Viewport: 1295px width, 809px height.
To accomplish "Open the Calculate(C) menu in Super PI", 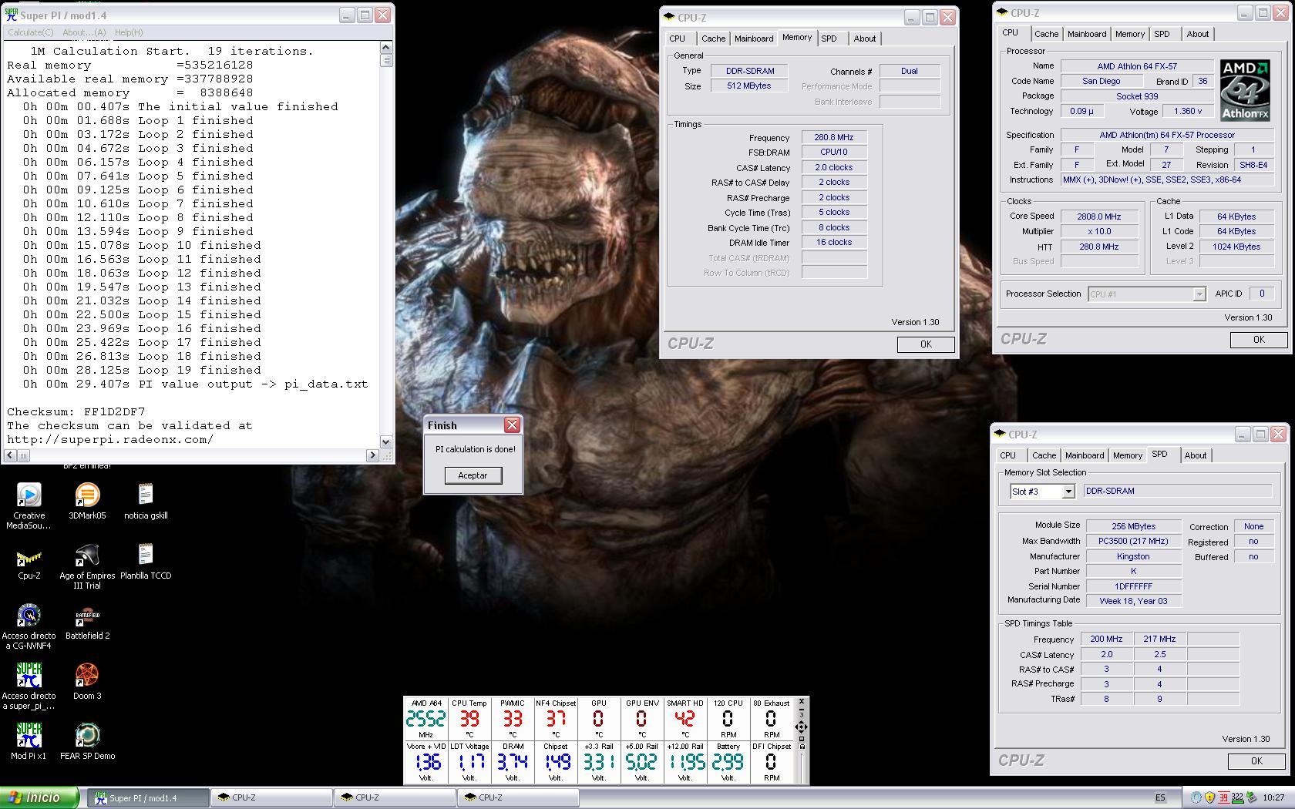I will click(30, 32).
